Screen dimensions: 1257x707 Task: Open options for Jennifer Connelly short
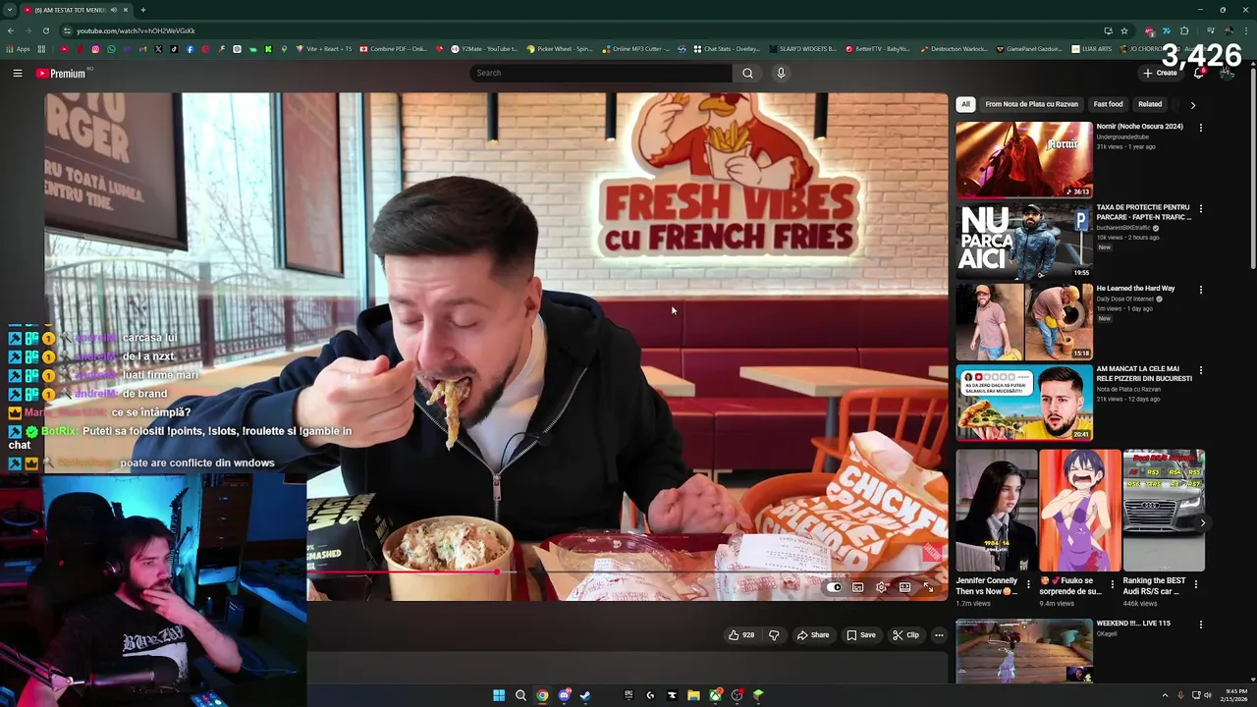[x=1028, y=584]
